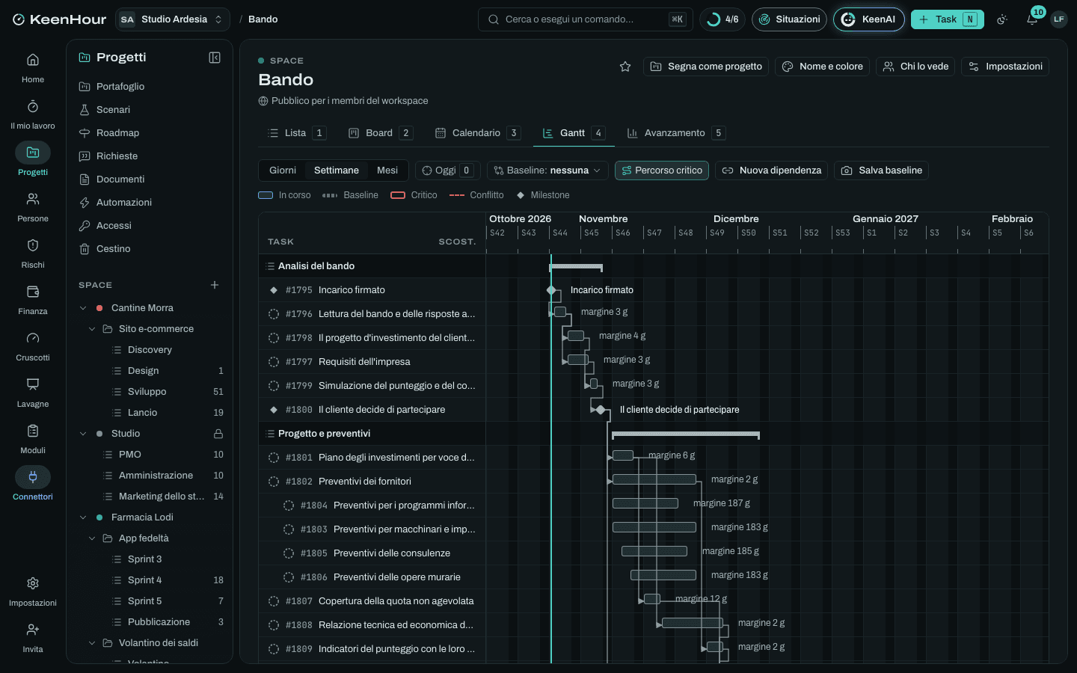Collapse Farmacia Lodi space
The image size is (1077, 673).
(x=83, y=517)
